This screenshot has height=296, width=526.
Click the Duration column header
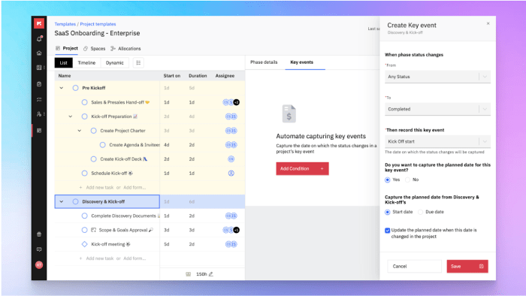click(198, 76)
